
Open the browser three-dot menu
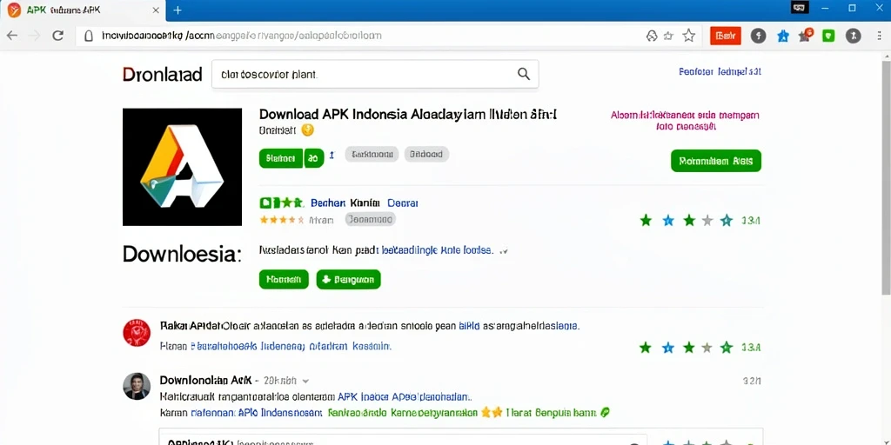[x=880, y=36]
